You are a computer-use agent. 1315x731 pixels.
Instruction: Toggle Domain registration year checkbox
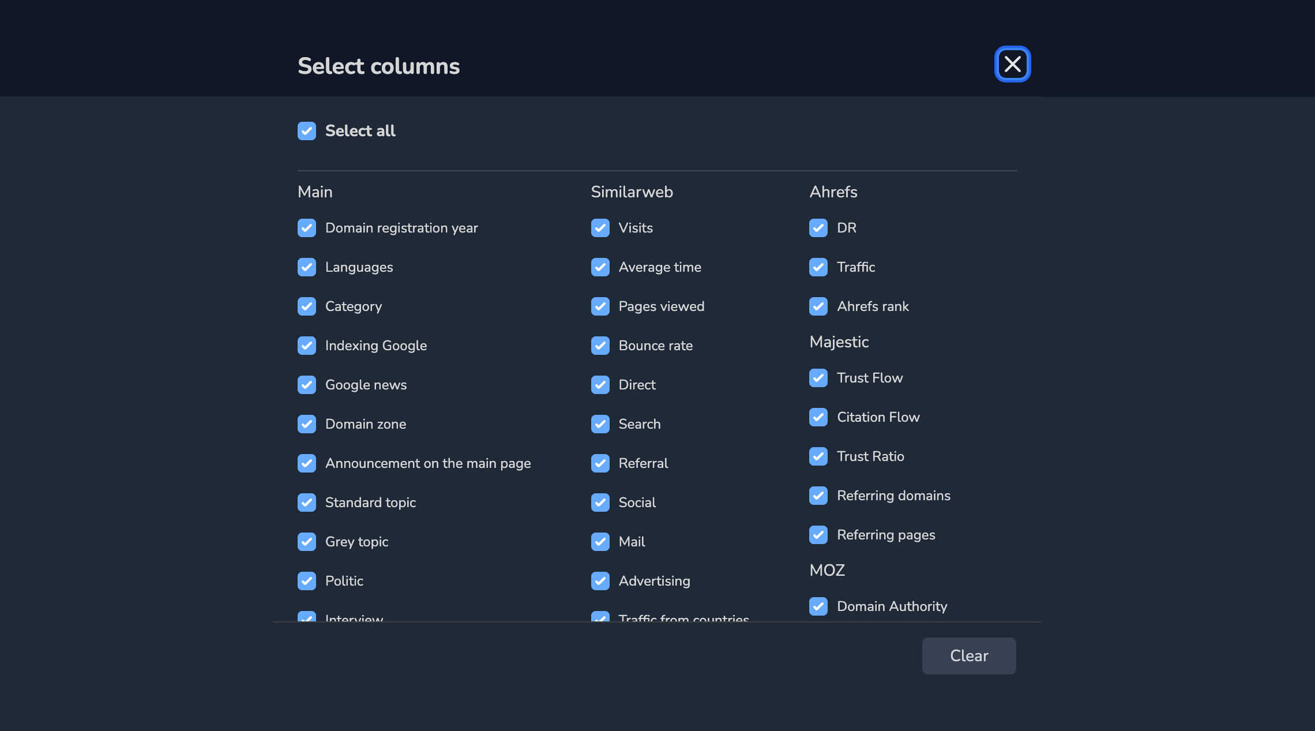click(307, 228)
